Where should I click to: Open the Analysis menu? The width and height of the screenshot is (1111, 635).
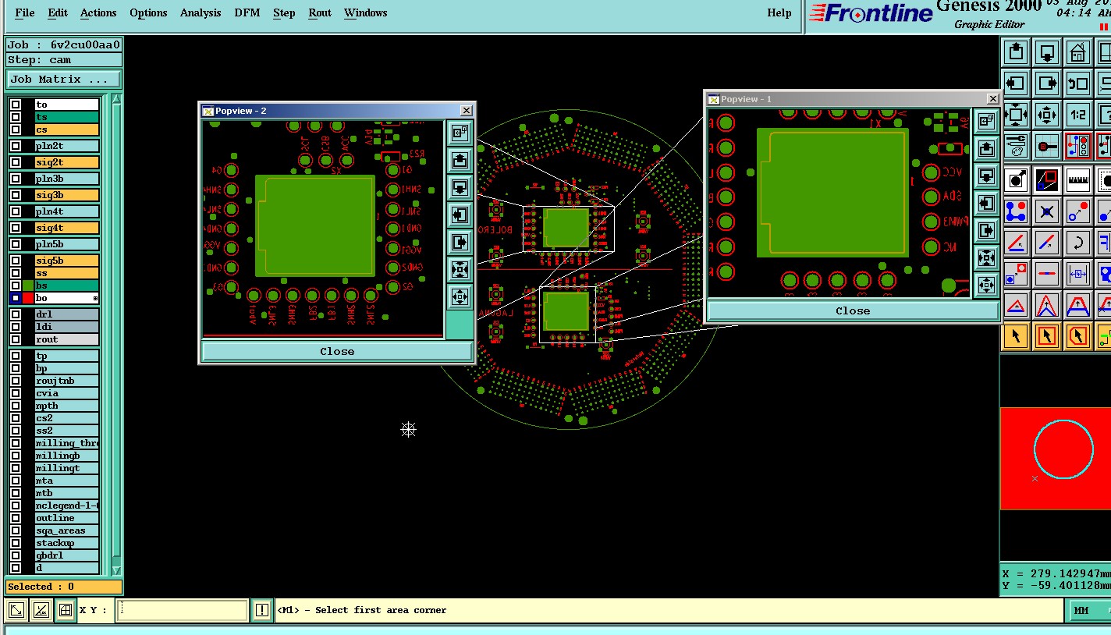pyautogui.click(x=201, y=12)
